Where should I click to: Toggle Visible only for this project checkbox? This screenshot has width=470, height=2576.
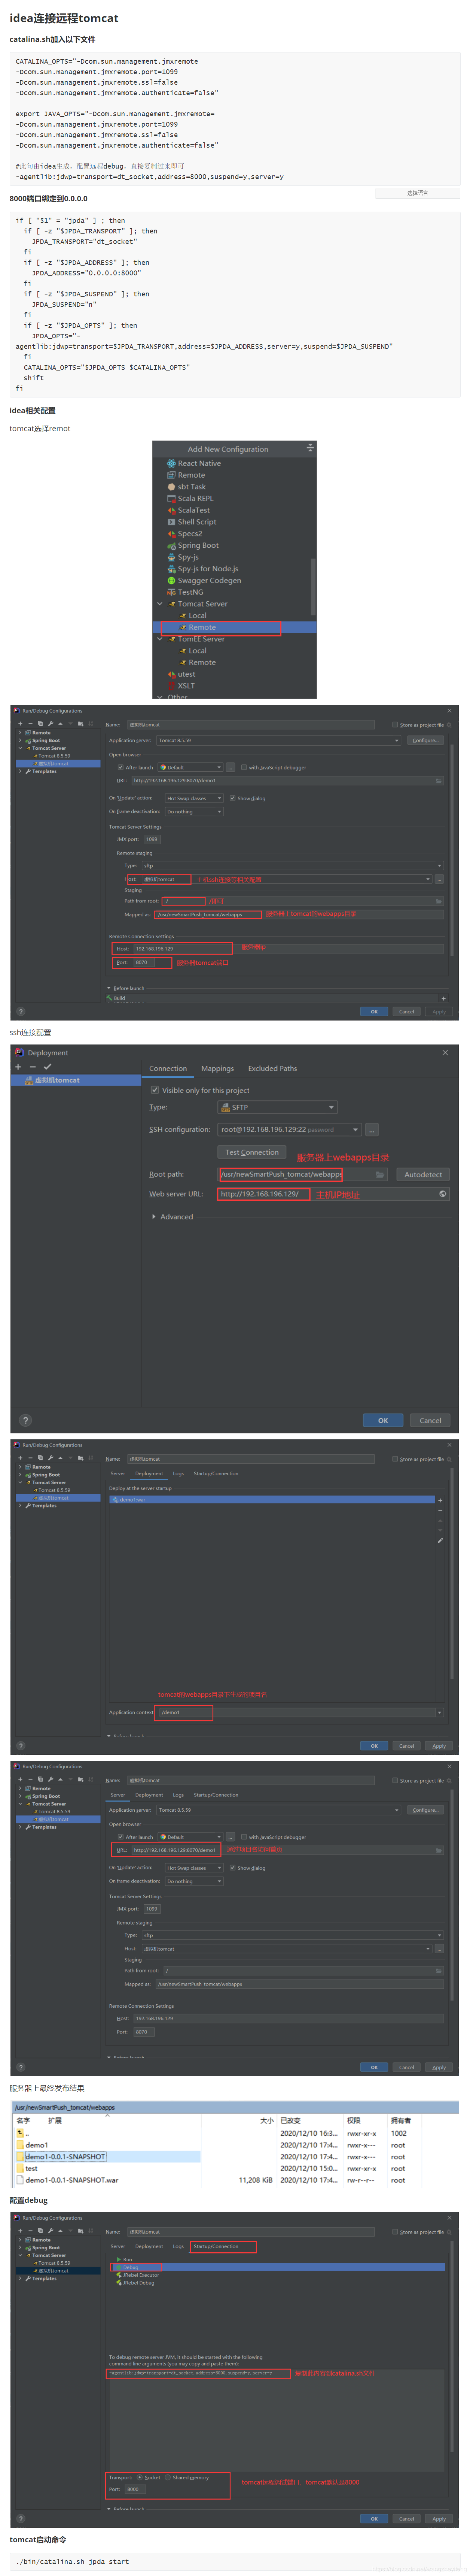[x=155, y=1090]
